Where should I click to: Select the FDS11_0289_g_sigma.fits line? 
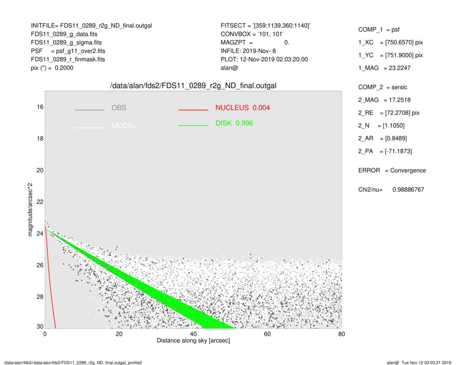coord(66,42)
